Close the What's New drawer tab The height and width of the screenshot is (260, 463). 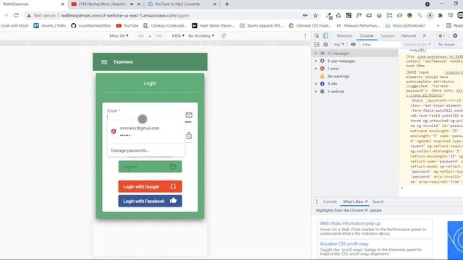pyautogui.click(x=367, y=201)
